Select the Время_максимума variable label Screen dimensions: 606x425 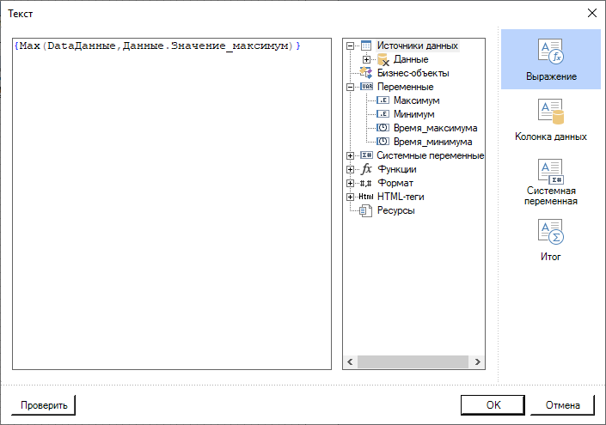point(435,128)
